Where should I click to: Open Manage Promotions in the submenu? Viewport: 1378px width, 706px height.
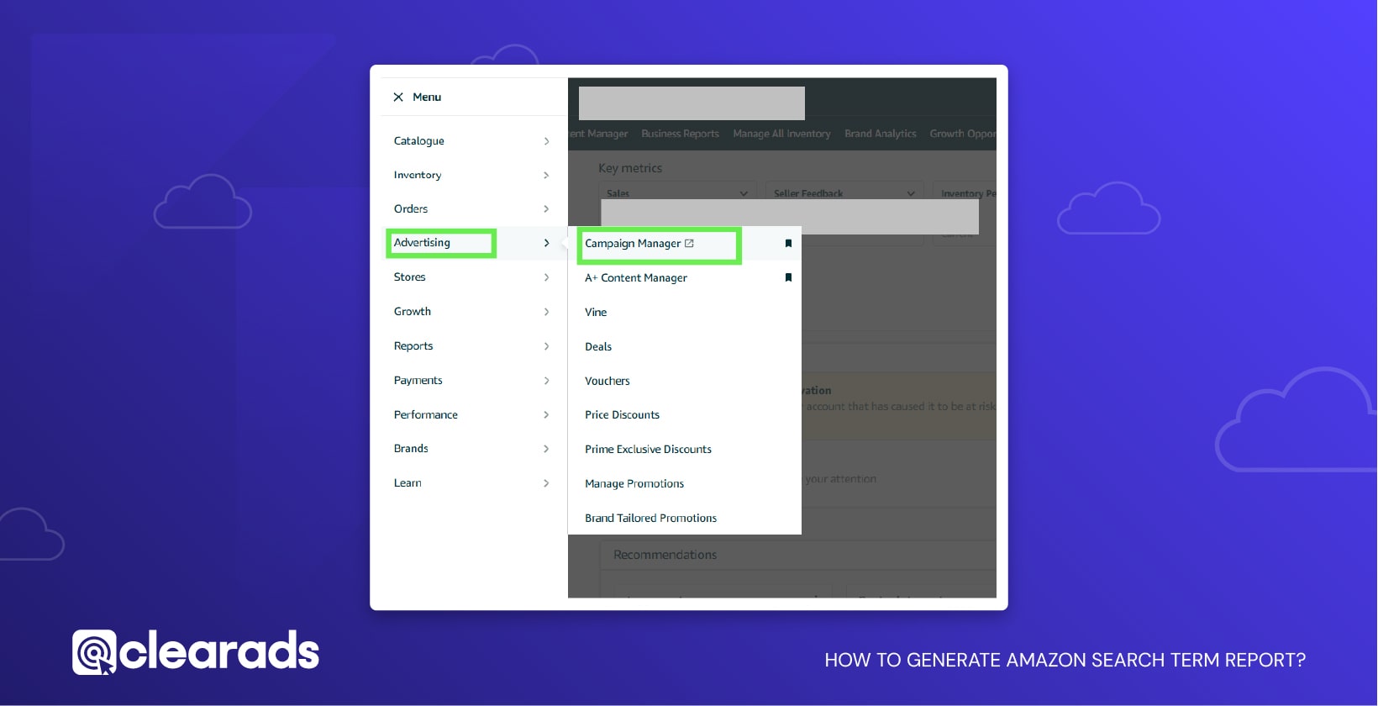(x=634, y=484)
